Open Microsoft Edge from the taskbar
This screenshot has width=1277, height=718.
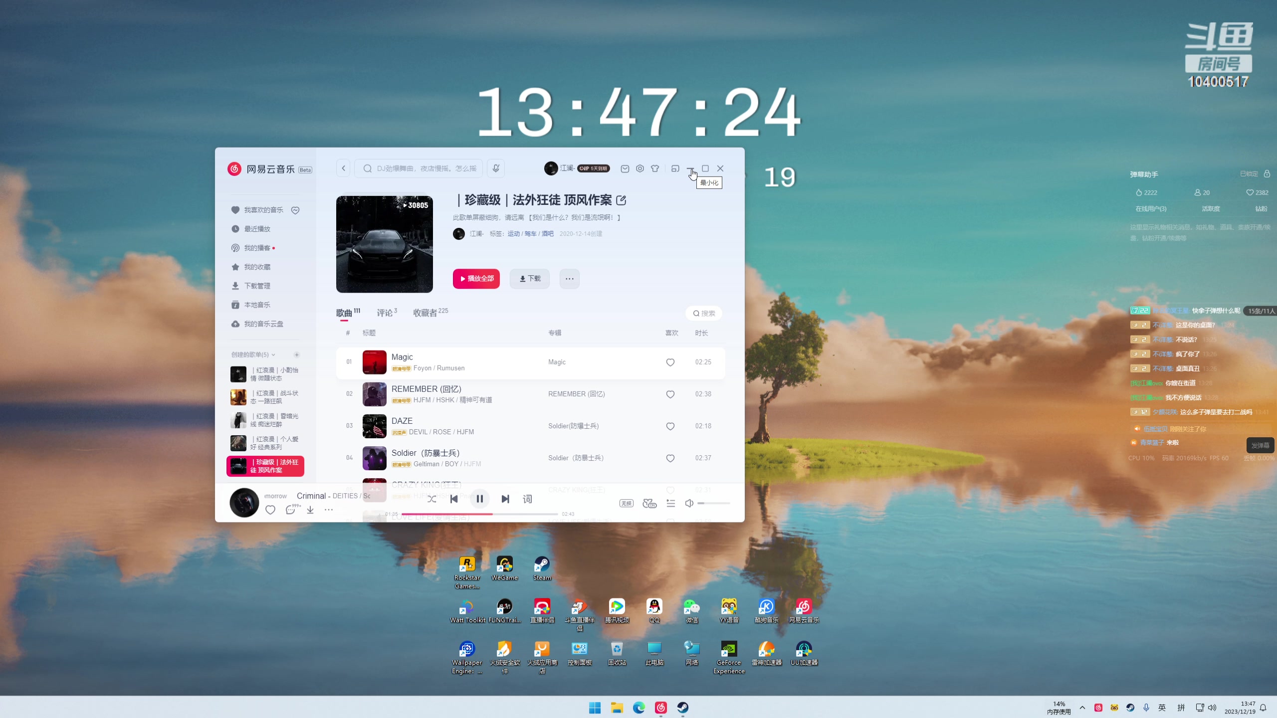click(638, 708)
